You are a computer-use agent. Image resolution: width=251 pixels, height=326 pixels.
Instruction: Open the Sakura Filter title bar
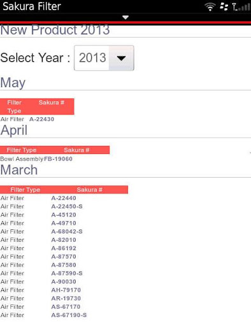pos(32,6)
